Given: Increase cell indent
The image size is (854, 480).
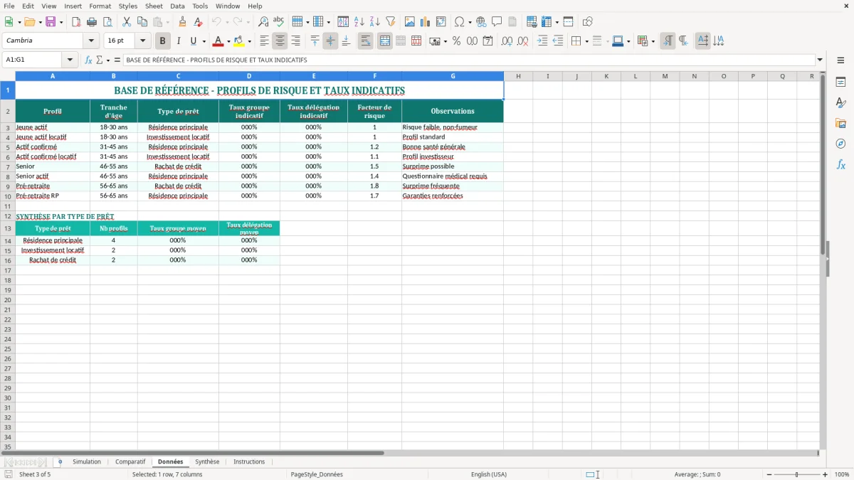Looking at the screenshot, I should [542, 41].
